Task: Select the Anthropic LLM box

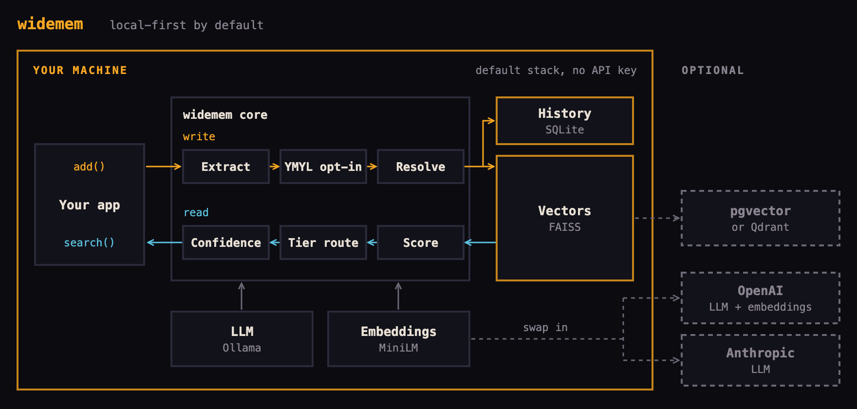Action: [x=761, y=360]
